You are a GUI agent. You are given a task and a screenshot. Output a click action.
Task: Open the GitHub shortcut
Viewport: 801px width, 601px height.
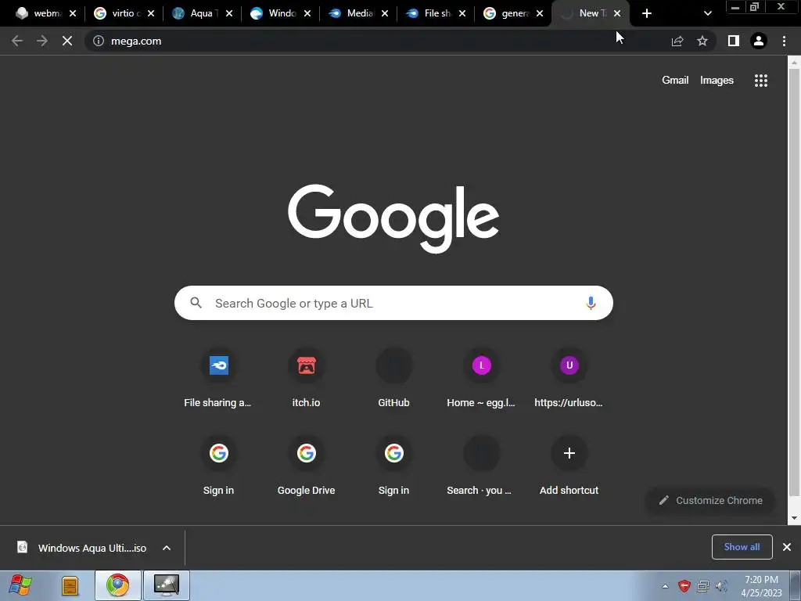[394, 378]
